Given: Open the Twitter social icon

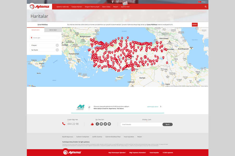Looking at the screenshot, I should tap(105, 124).
